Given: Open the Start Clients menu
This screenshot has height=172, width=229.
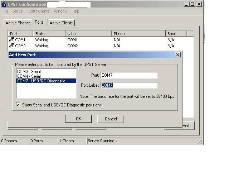Looking at the screenshot, I should tap(39, 11).
